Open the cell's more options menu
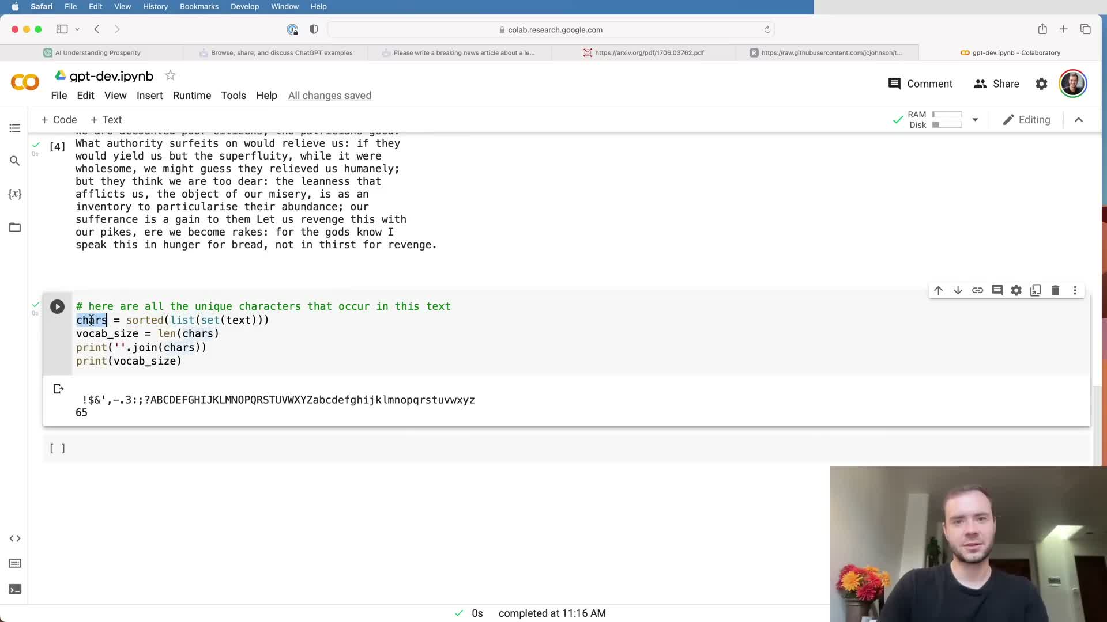Viewport: 1107px width, 622px height. pyautogui.click(x=1075, y=290)
